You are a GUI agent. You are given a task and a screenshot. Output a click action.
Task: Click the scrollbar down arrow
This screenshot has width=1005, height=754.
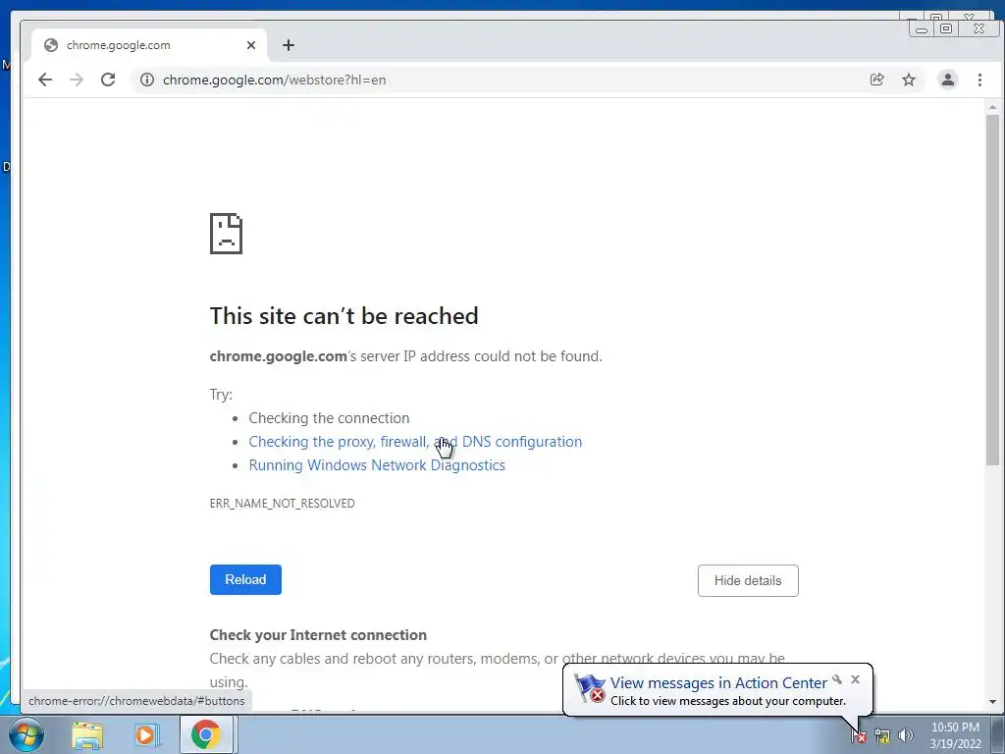[x=993, y=702]
